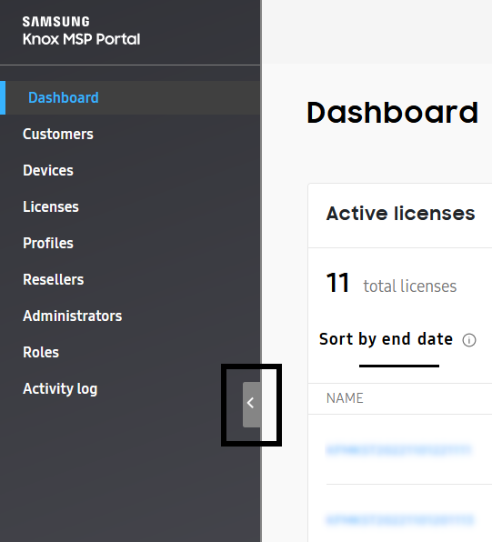Open the first blurred license name link
492x542 pixels.
point(398,449)
